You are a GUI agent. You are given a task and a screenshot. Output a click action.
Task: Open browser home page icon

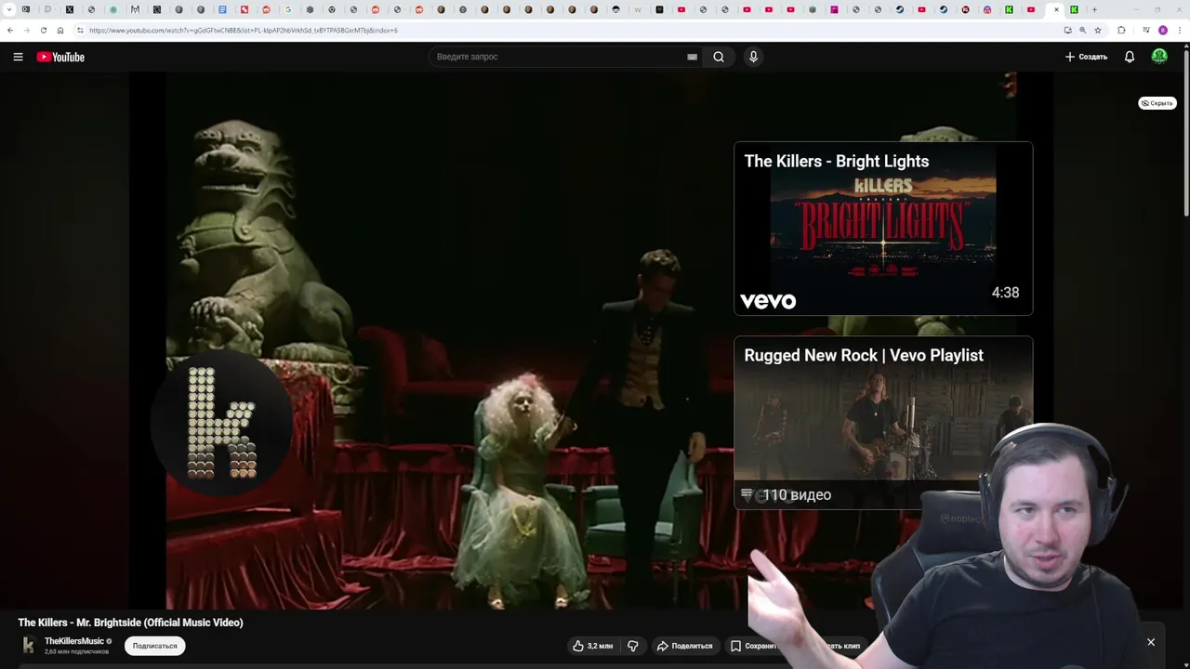point(60,30)
